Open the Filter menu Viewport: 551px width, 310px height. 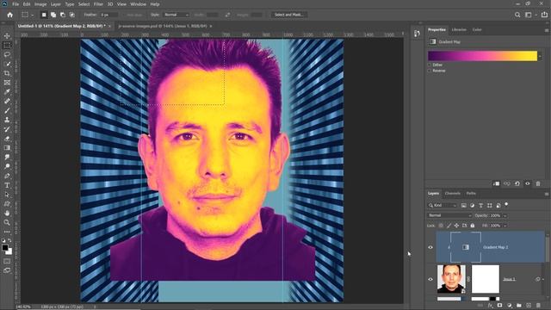tap(98, 4)
